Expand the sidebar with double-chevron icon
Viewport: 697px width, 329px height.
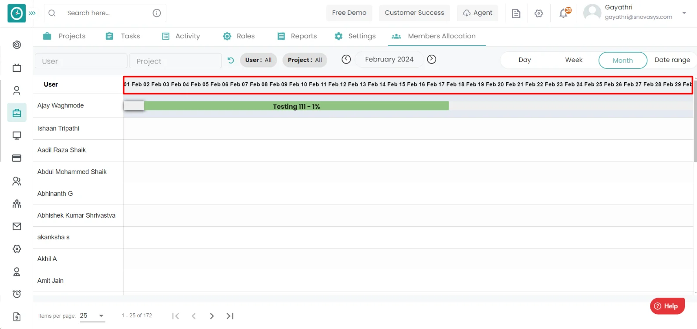click(x=32, y=13)
